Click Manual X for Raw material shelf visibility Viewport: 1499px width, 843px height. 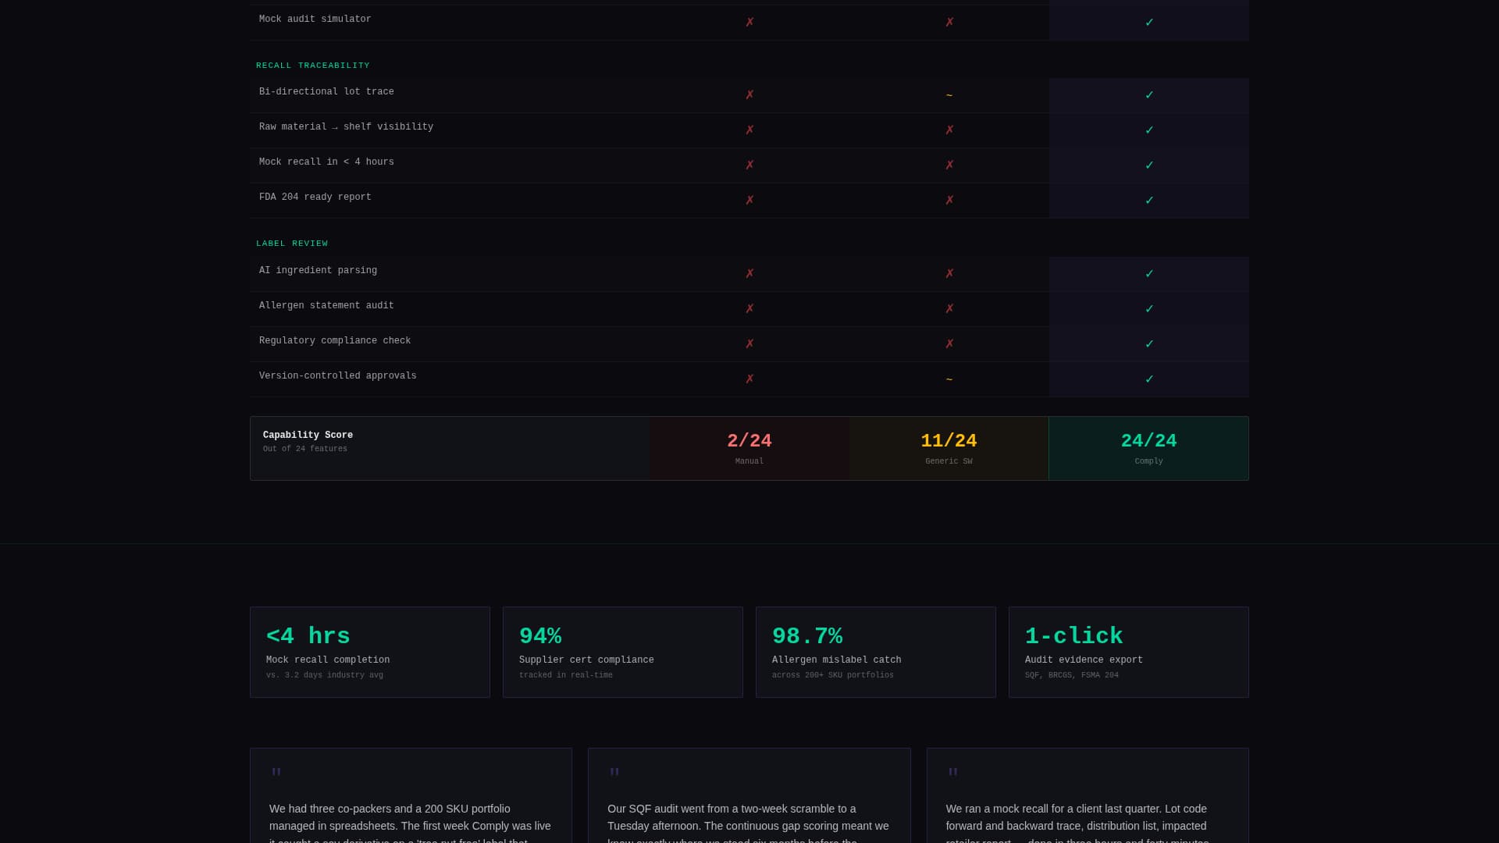pos(749,130)
